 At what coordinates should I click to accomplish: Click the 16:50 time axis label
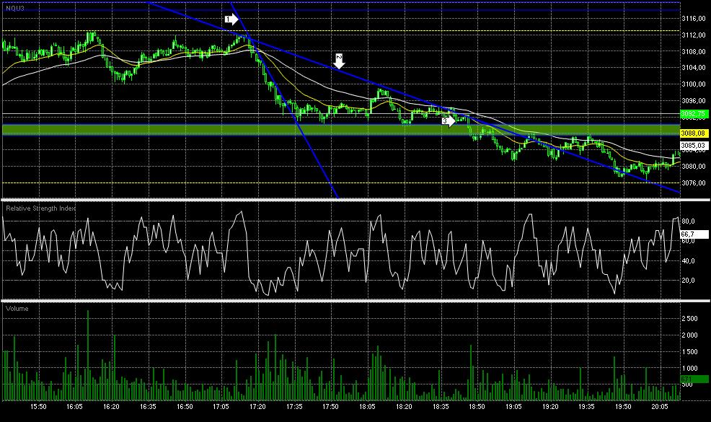(x=185, y=407)
